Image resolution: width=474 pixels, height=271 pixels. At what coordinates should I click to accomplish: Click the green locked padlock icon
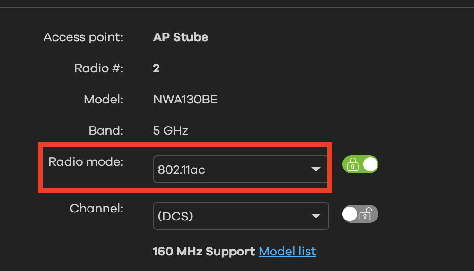click(352, 164)
